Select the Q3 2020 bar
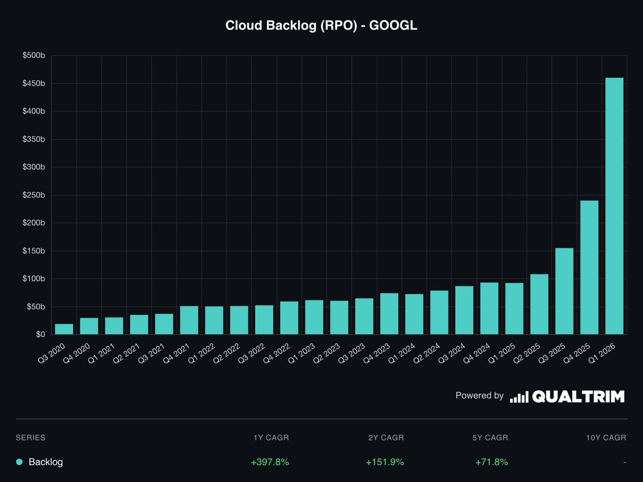The width and height of the screenshot is (643, 482). pyautogui.click(x=64, y=329)
